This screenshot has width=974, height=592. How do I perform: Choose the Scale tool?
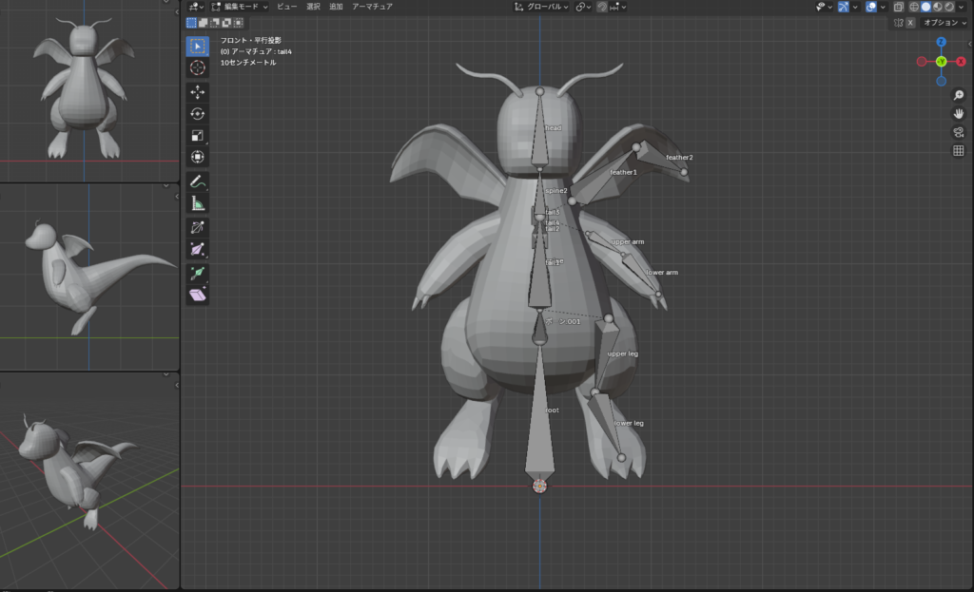click(198, 136)
